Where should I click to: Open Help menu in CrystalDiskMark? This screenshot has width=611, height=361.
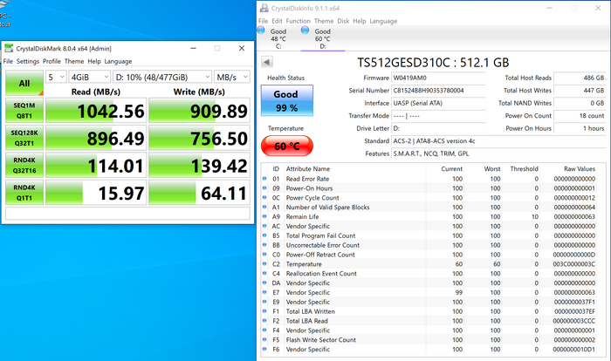[94, 61]
